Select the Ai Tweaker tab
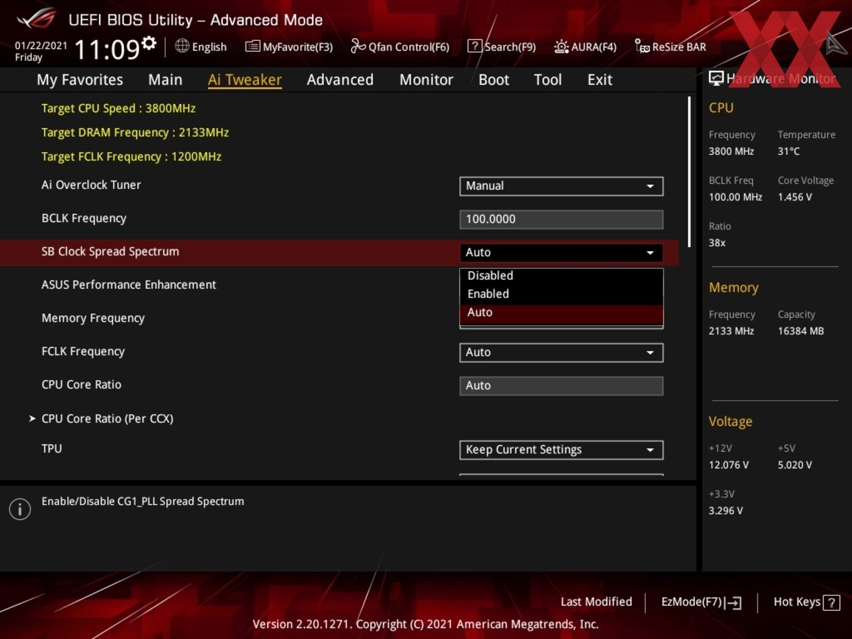The width and height of the screenshot is (852, 639). pos(245,80)
